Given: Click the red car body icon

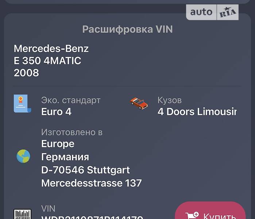Looking at the screenshot, I should click(x=139, y=103).
